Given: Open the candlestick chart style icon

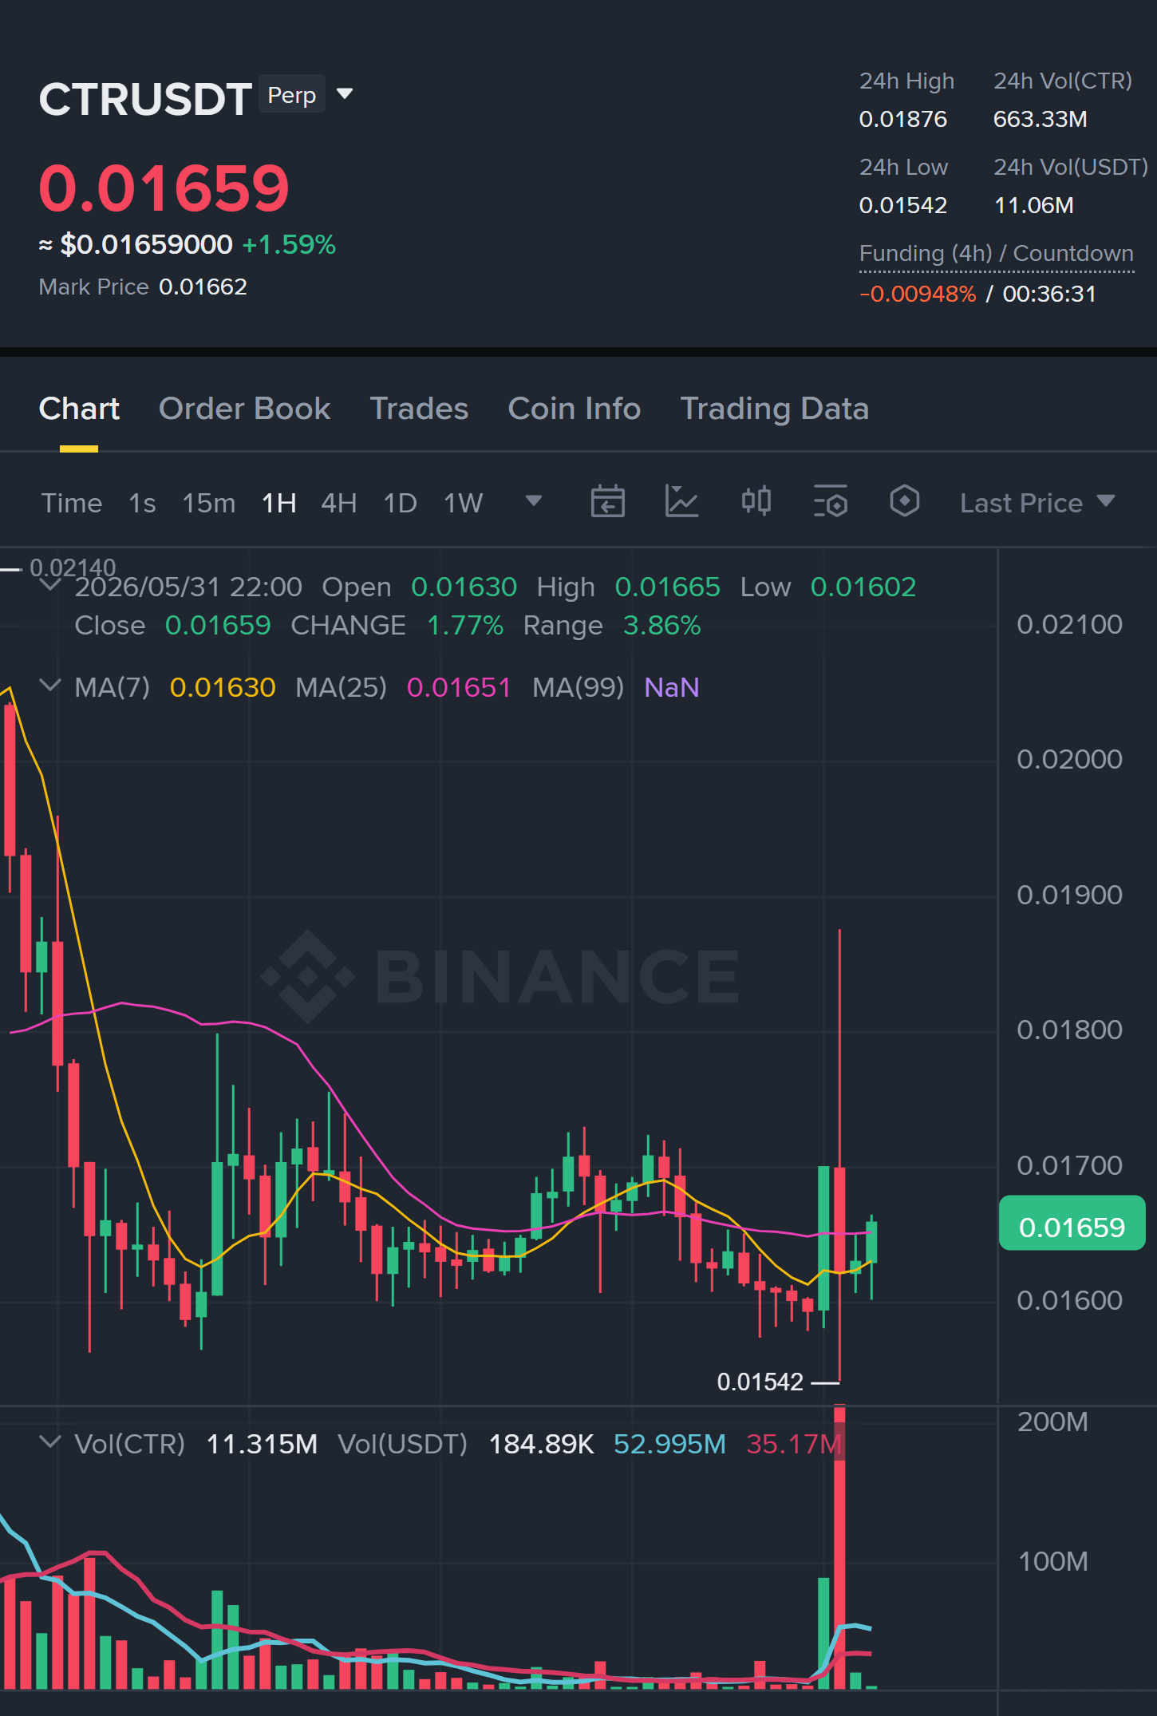Looking at the screenshot, I should (x=756, y=502).
